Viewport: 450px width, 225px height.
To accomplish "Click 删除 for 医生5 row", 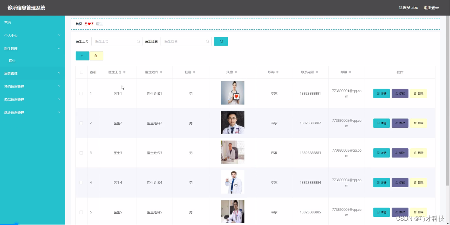I will click(x=418, y=212).
